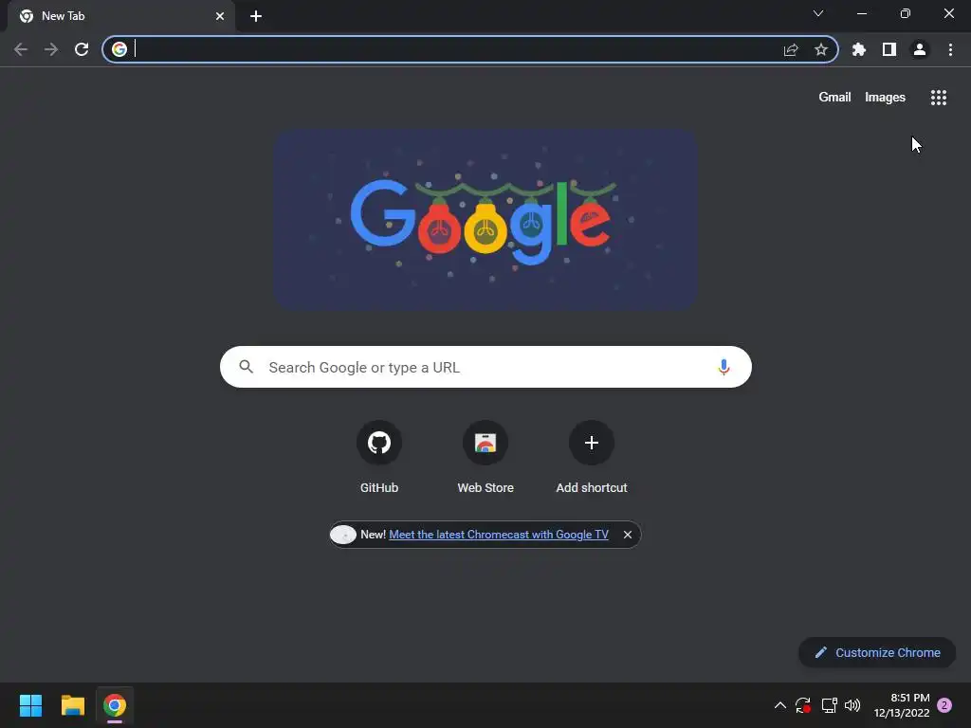
Task: Add a new shortcut tile
Action: pyautogui.click(x=592, y=458)
